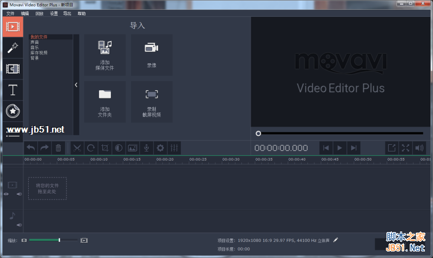433x258 pixels.
Task: Open the Audio equalizer sliders button
Action: pyautogui.click(x=174, y=148)
